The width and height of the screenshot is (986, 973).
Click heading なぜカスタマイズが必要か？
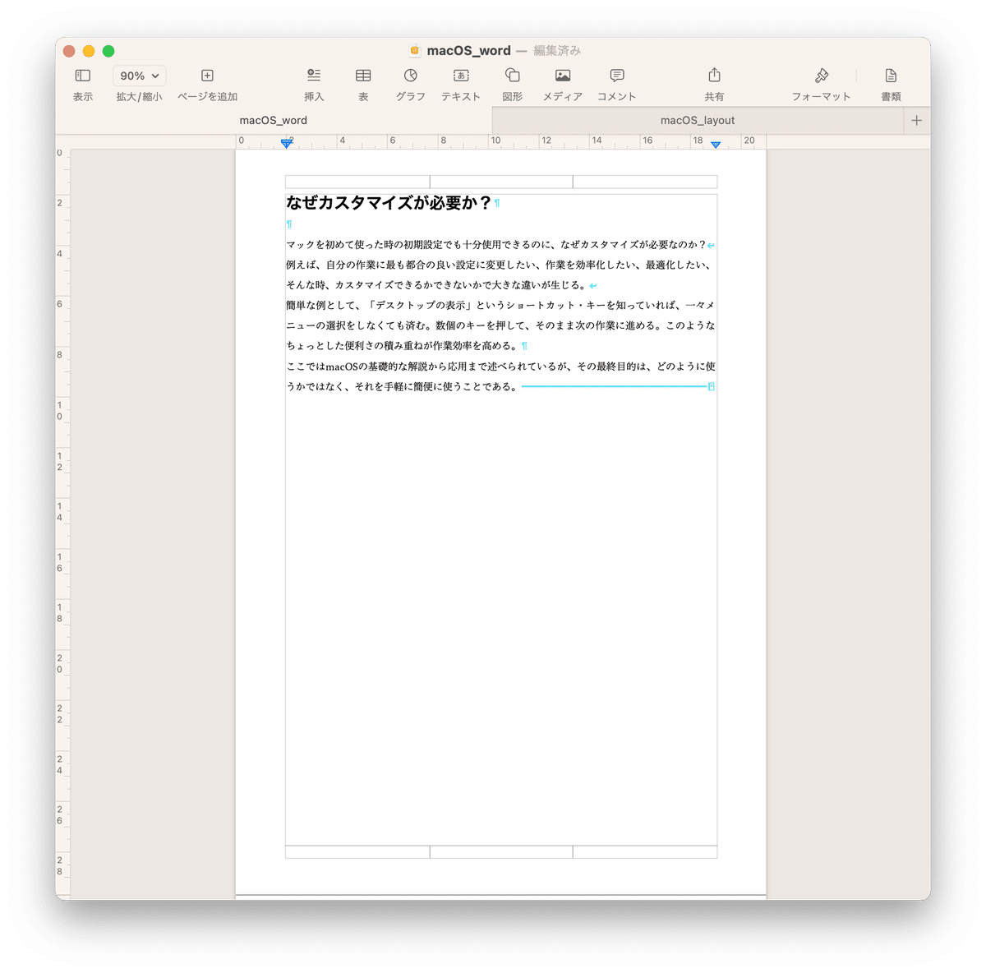point(389,203)
